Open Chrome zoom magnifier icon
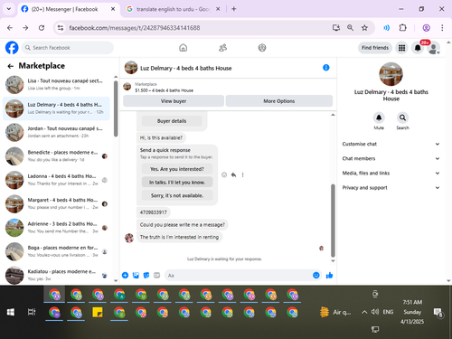452x339 pixels. [350, 28]
